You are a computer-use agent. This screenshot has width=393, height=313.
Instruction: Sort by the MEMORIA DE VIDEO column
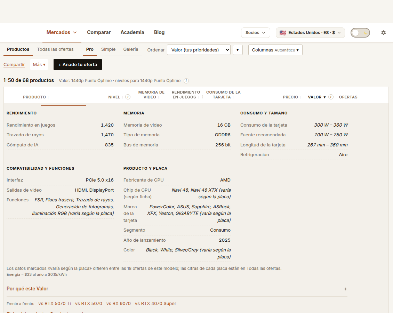[151, 95]
